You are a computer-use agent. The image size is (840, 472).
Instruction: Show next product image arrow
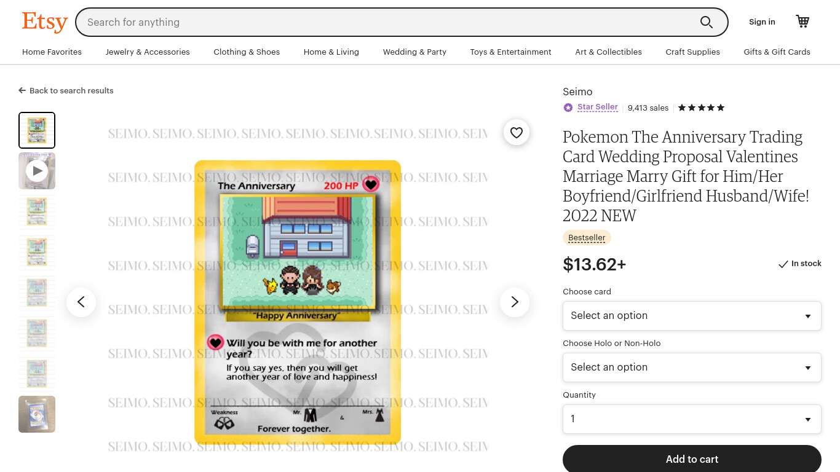coord(515,302)
